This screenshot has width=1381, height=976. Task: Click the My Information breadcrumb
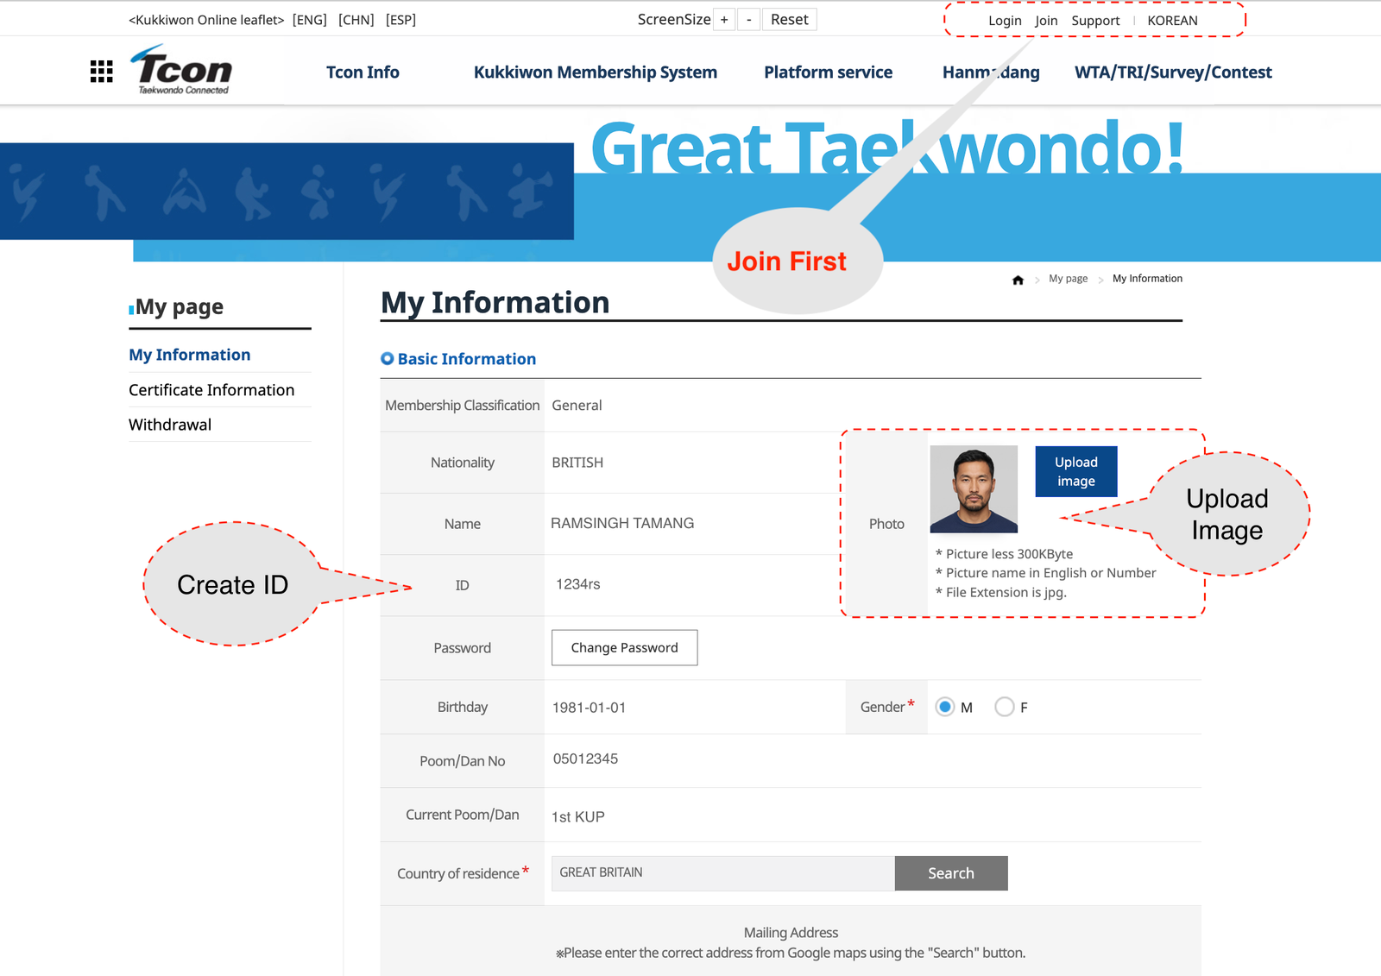coord(1147,279)
